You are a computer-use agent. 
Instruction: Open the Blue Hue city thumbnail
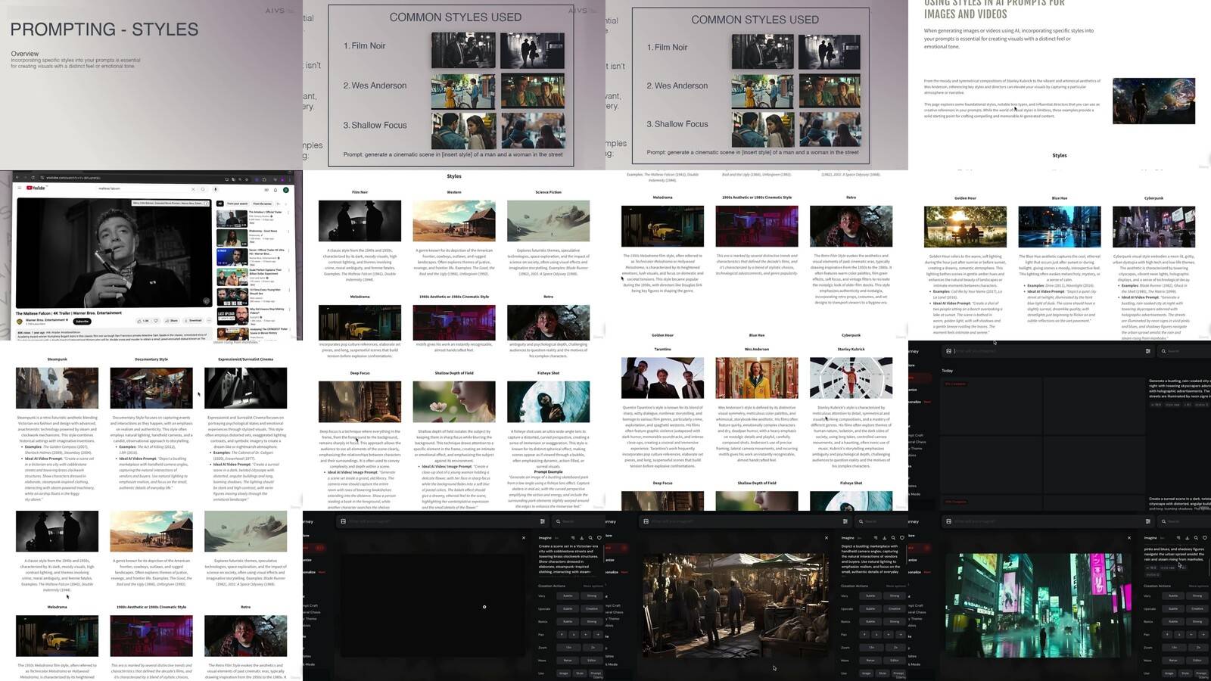(x=1060, y=227)
